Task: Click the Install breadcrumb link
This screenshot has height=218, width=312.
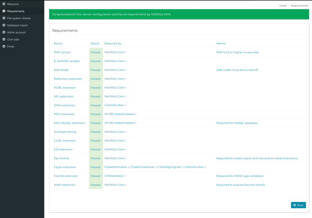Action: (x=283, y=5)
